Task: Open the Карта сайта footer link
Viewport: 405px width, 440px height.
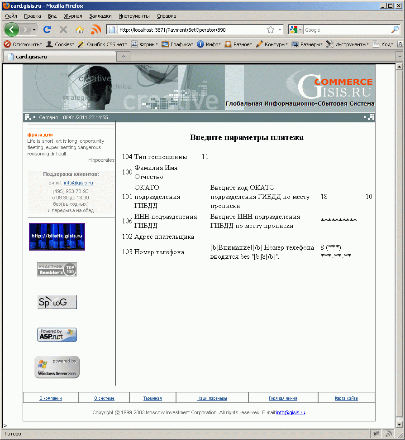Action: point(347,398)
